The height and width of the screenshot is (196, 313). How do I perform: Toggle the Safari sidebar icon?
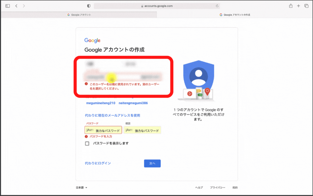tap(8, 6)
